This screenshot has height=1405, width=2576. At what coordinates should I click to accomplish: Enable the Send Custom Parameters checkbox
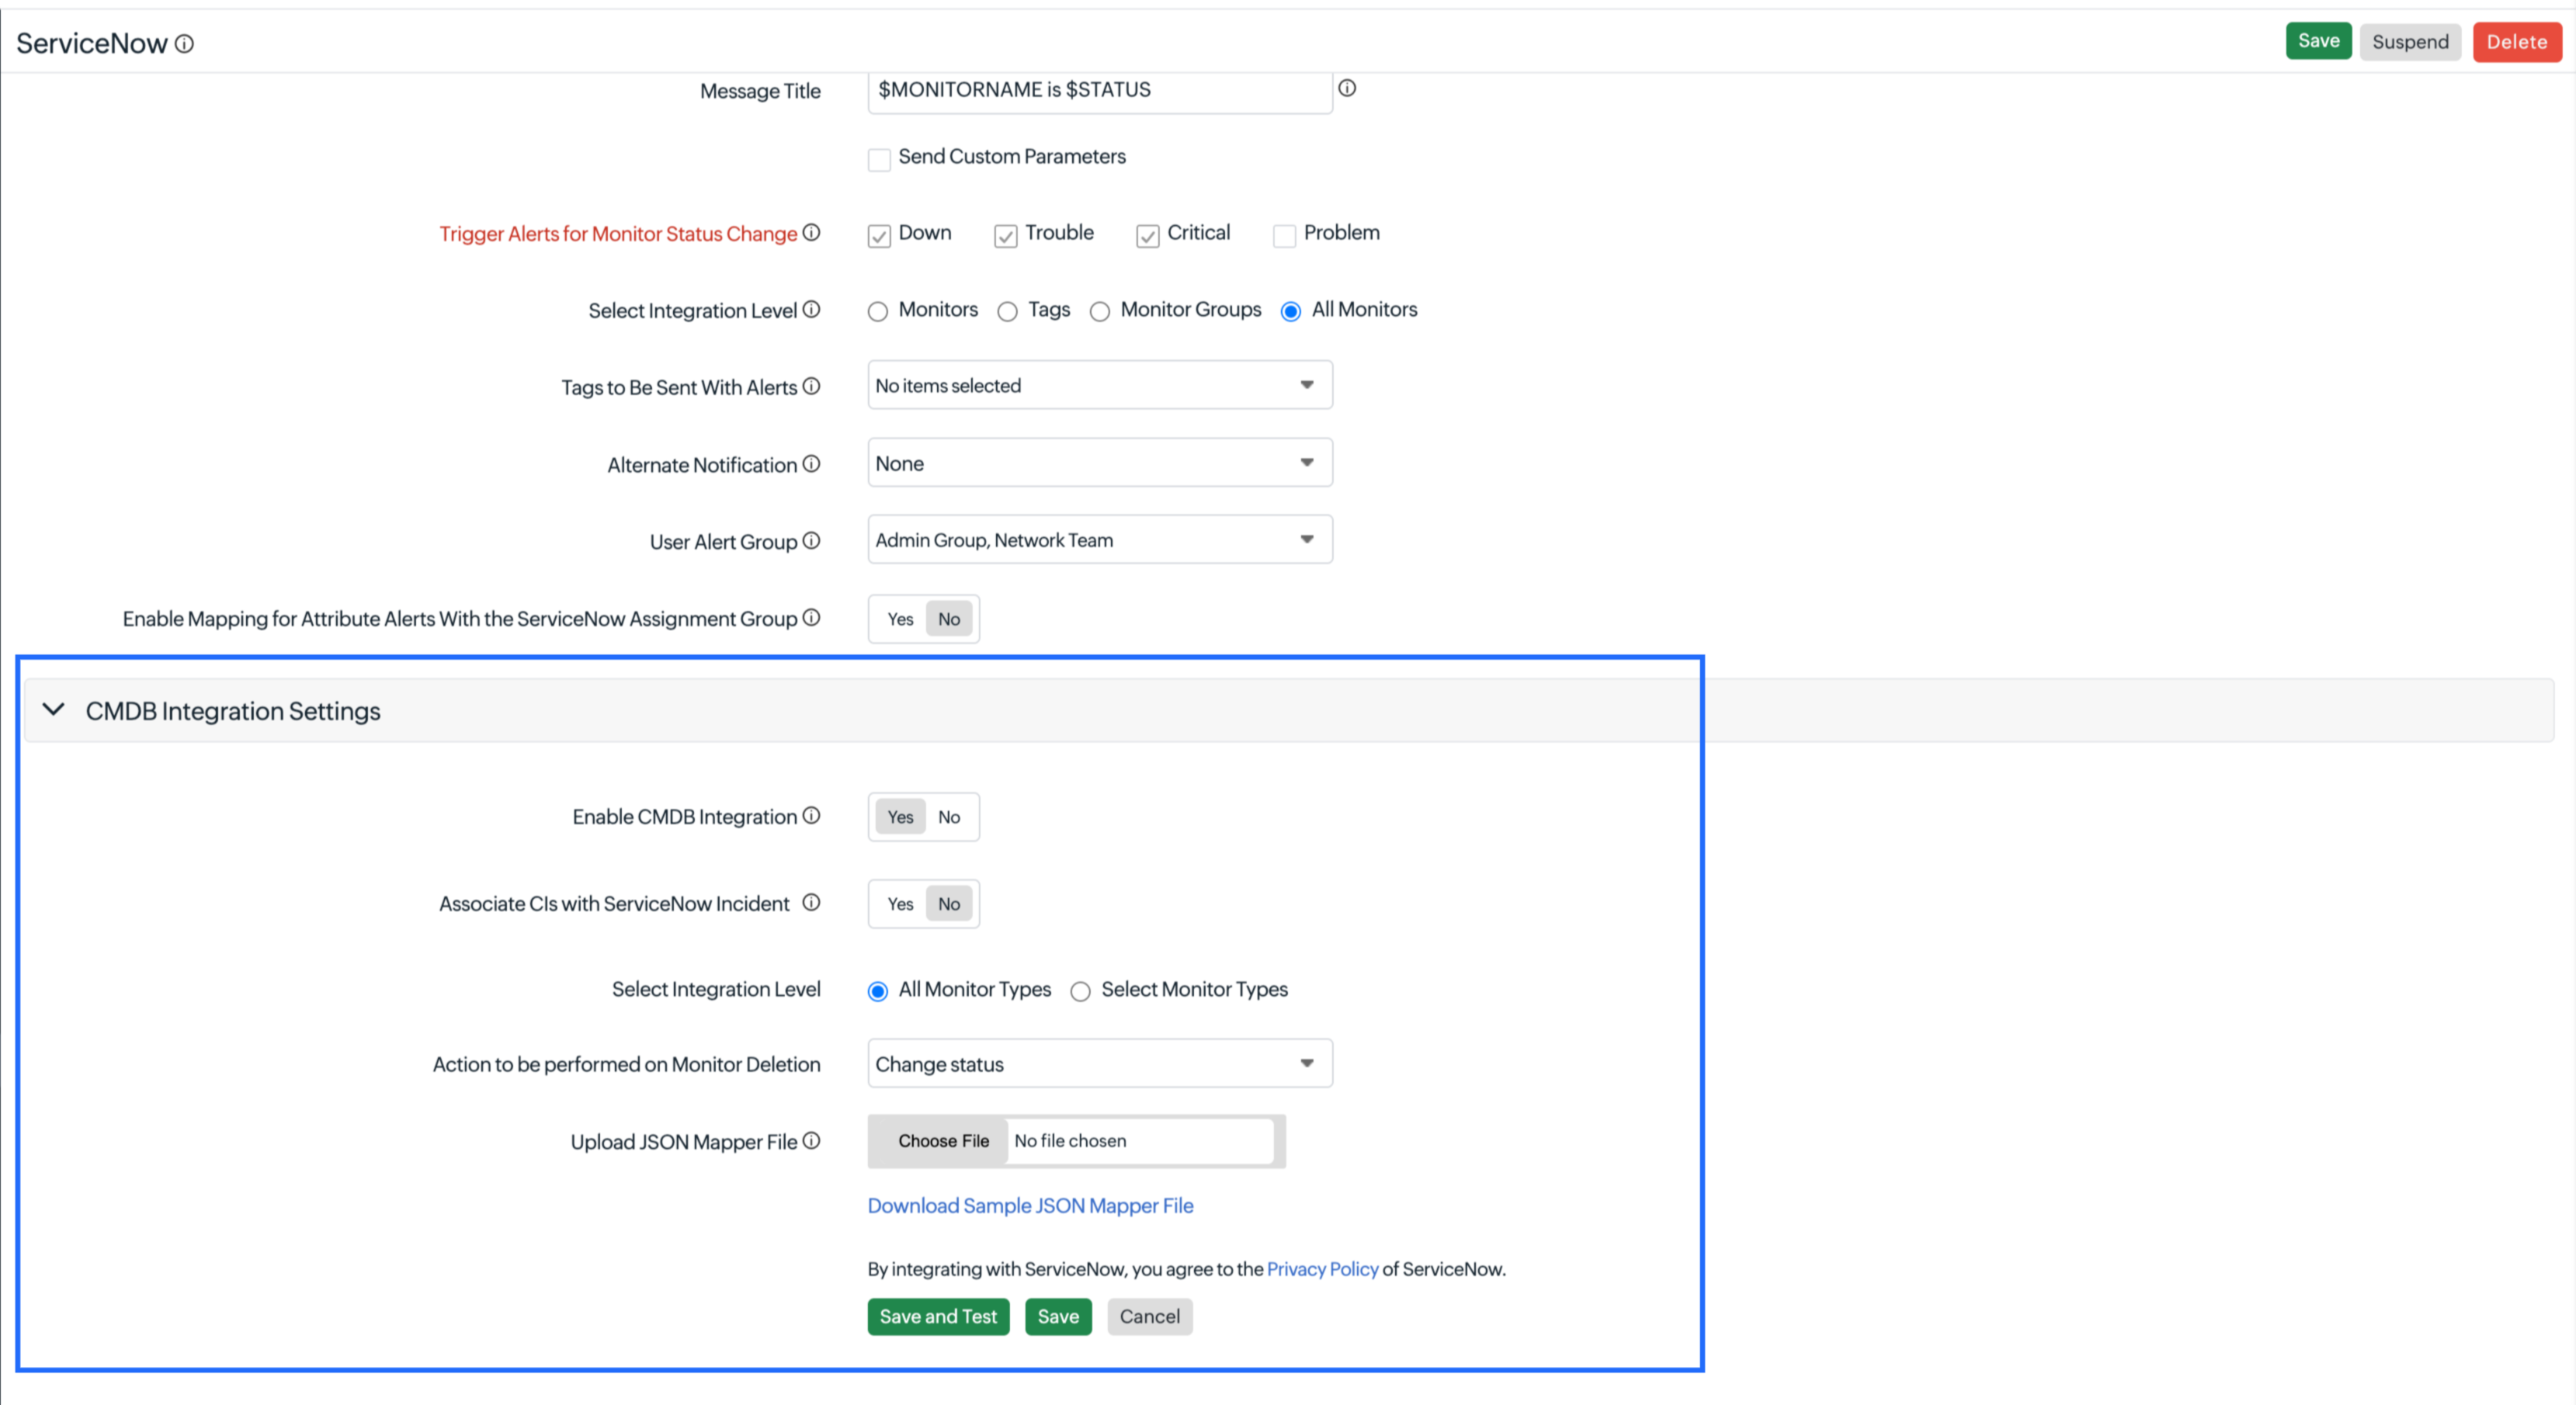tap(879, 160)
